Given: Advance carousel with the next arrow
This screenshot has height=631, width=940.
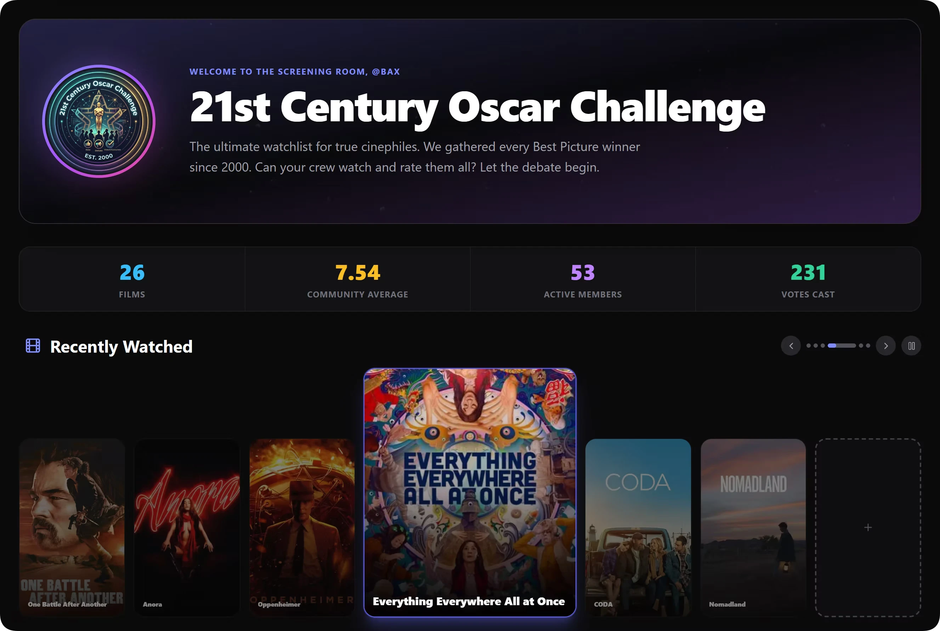Looking at the screenshot, I should point(885,346).
